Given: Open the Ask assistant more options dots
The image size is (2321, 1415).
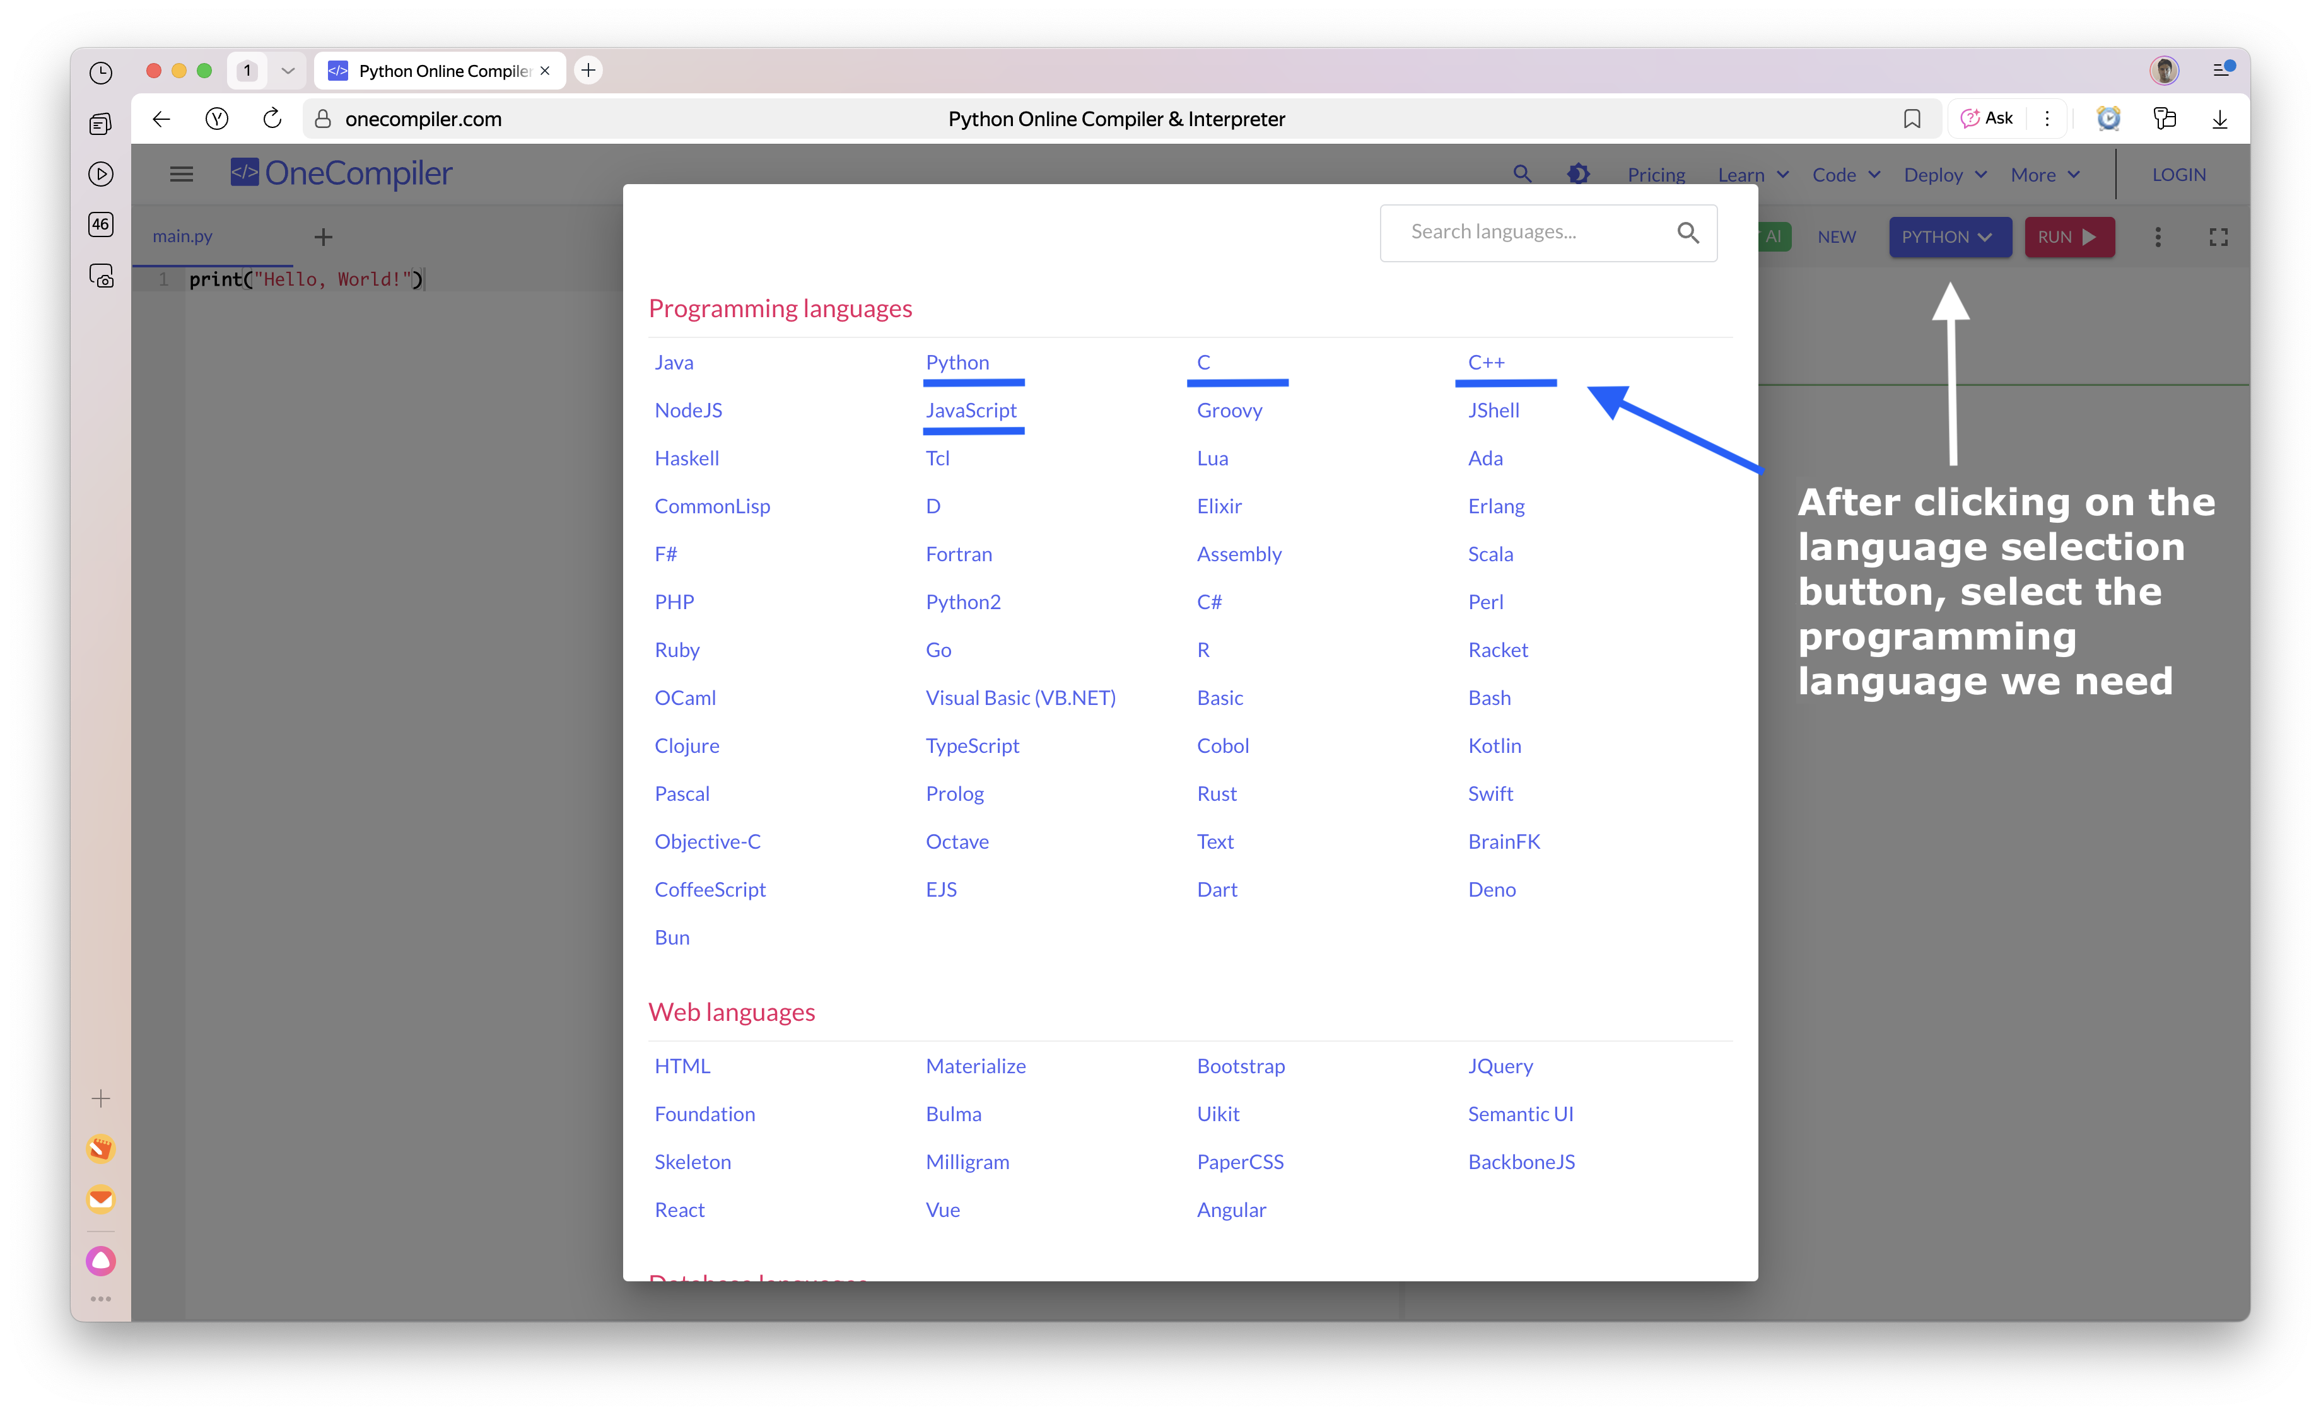Looking at the screenshot, I should pos(2047,119).
